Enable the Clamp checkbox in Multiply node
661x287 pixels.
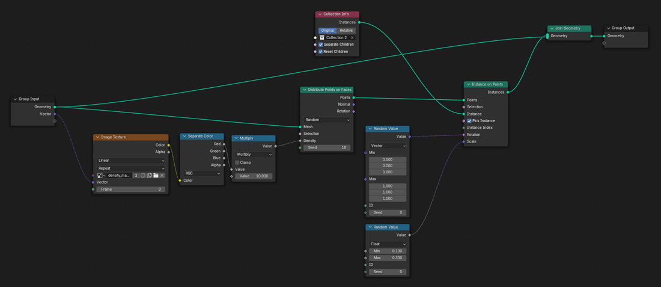[x=237, y=162]
